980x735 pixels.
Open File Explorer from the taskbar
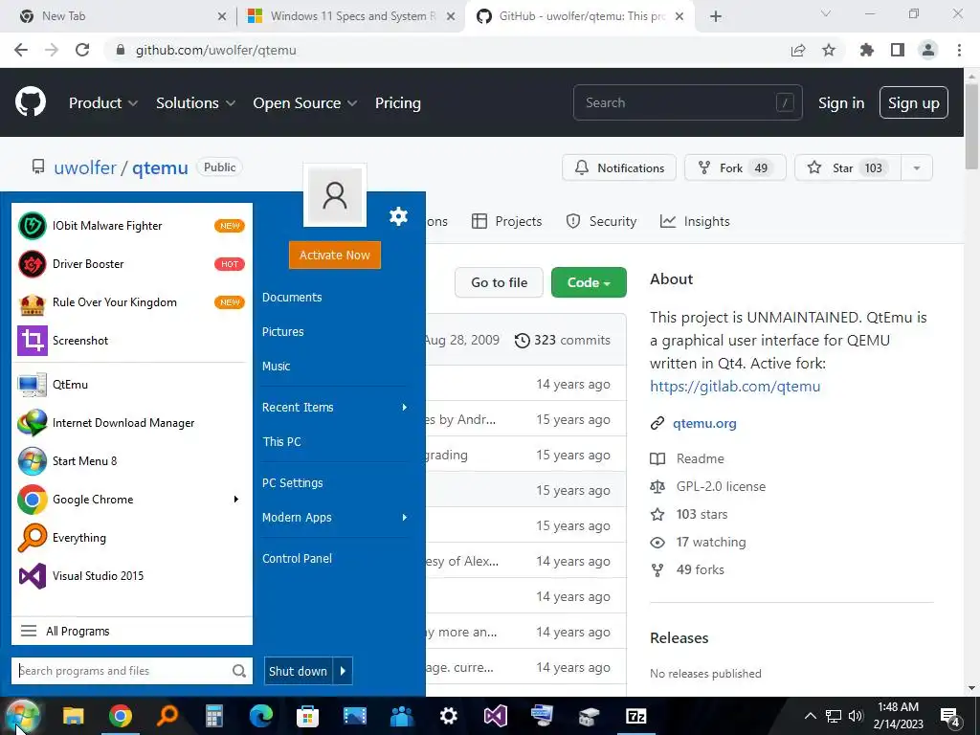(x=73, y=716)
